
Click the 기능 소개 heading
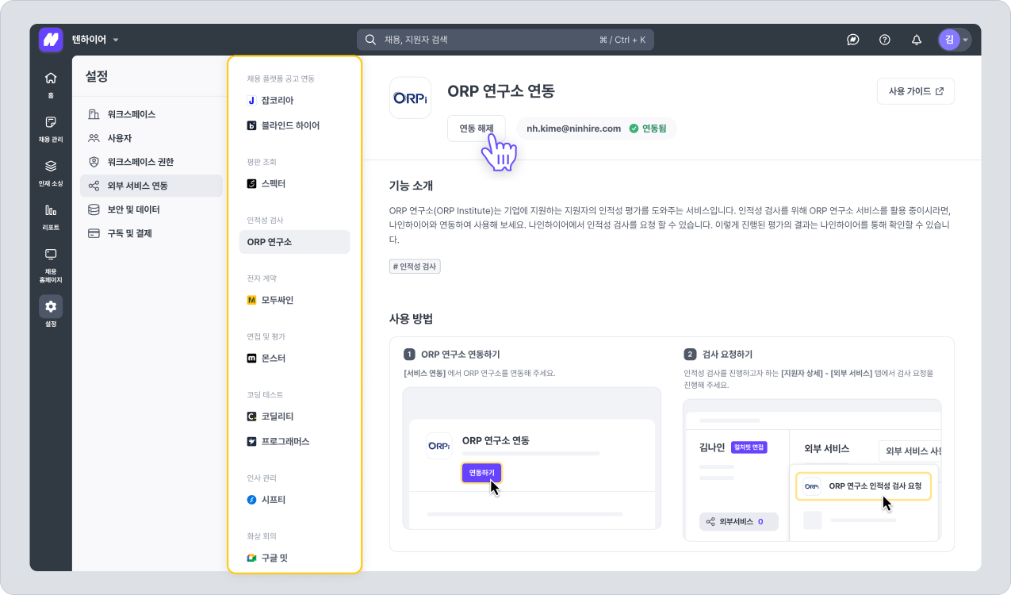[x=411, y=186]
